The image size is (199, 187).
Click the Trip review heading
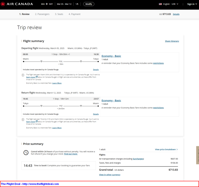point(29,27)
